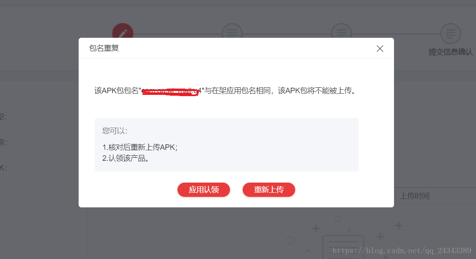Click the small circle decoration above the document illustration
The image size is (476, 259).
point(338,218)
